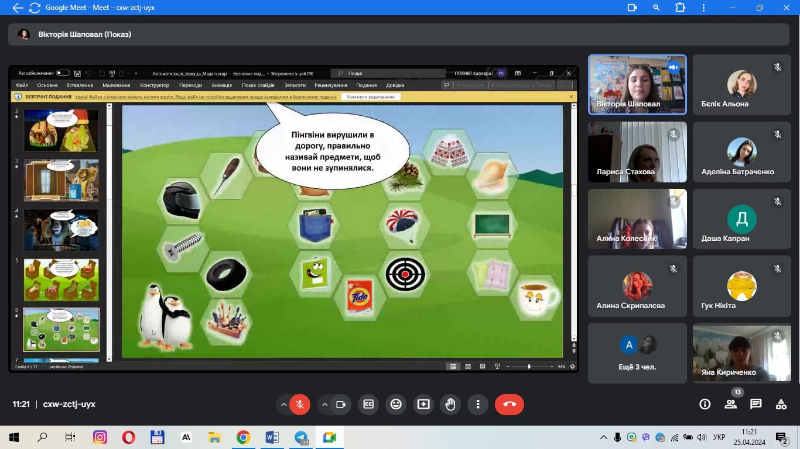The width and height of the screenshot is (800, 449).
Task: Select slide 5 thumbnail in PowerPoint
Action: click(61, 280)
